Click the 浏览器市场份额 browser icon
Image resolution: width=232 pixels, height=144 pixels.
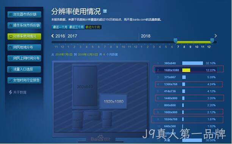(10, 14)
